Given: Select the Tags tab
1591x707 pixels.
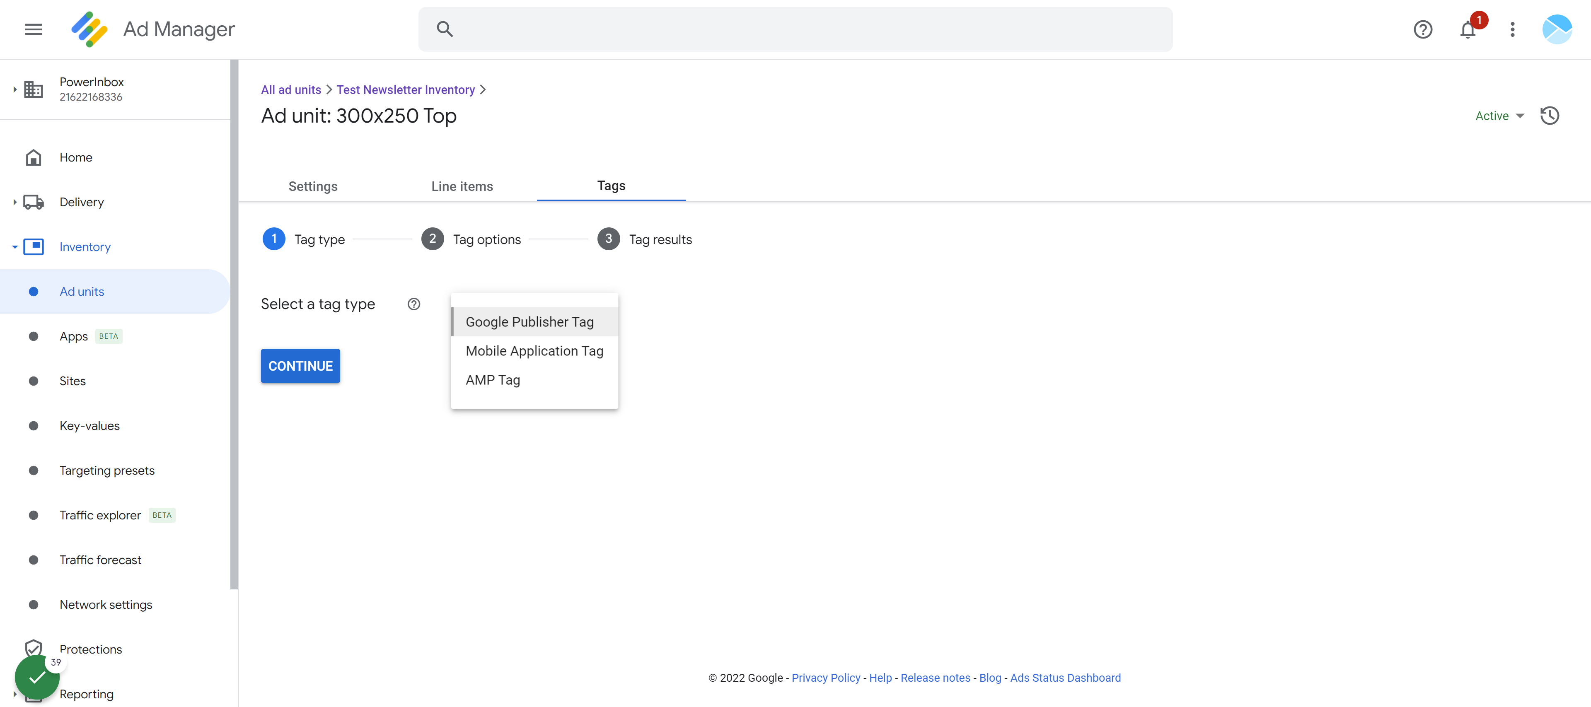Looking at the screenshot, I should (611, 185).
